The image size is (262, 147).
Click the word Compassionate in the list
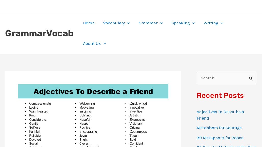[40, 104]
